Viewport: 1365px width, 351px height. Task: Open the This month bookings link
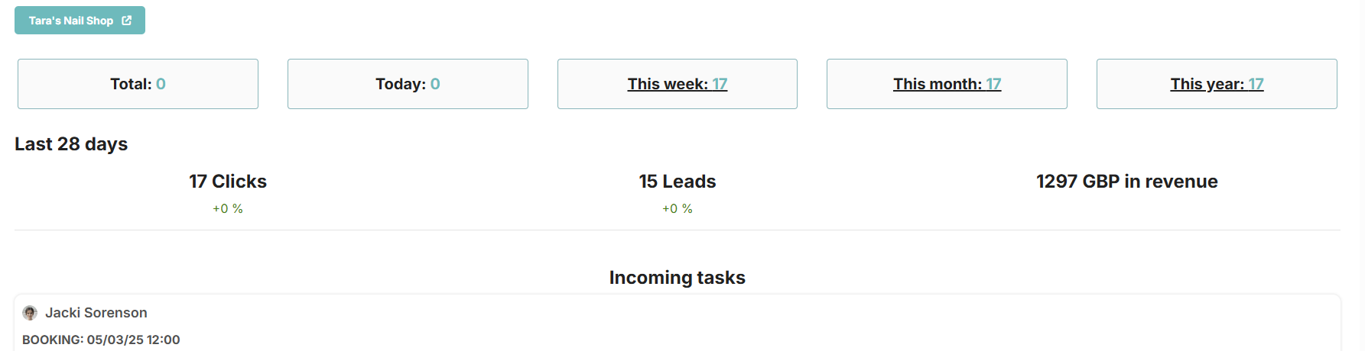pos(947,84)
